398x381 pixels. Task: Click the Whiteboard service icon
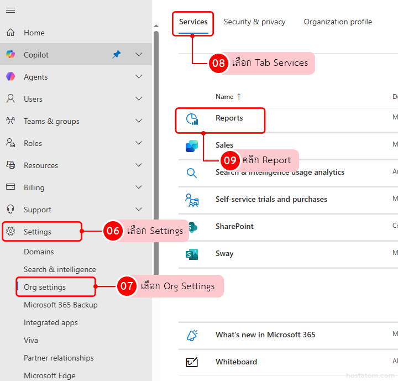click(x=192, y=362)
